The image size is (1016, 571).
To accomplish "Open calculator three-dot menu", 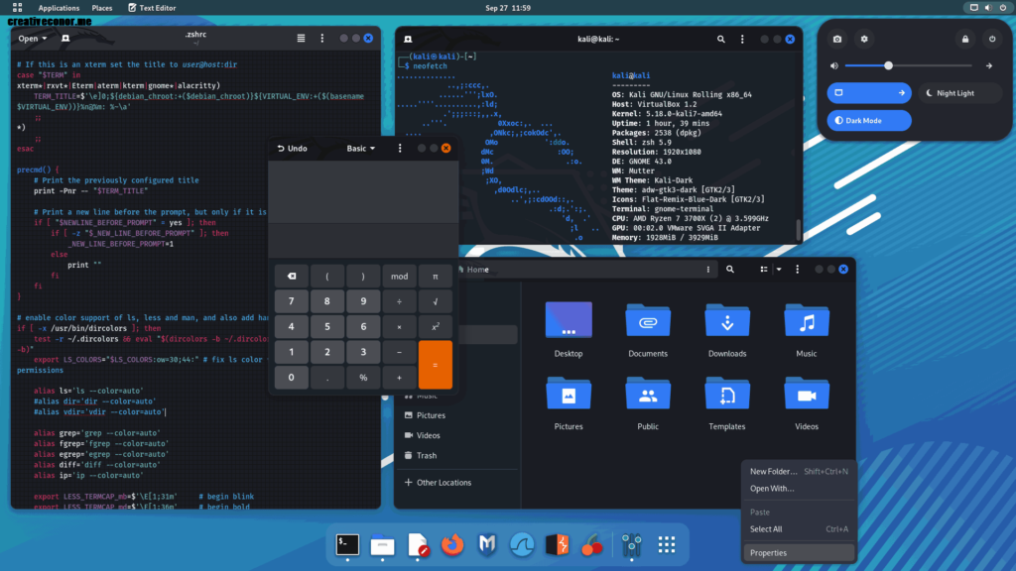I will click(400, 149).
